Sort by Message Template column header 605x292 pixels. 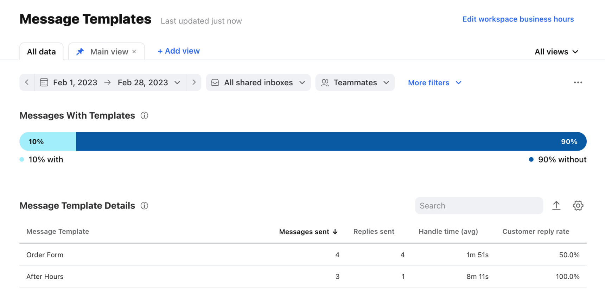(58, 232)
